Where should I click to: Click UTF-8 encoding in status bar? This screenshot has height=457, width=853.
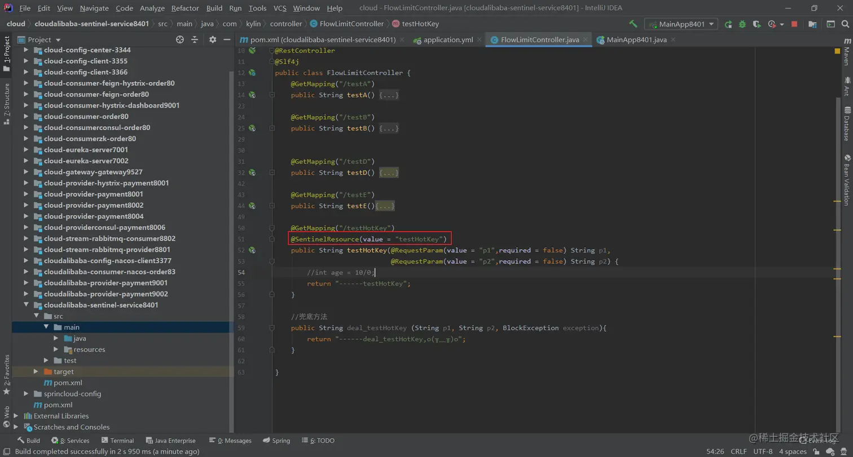coord(763,451)
